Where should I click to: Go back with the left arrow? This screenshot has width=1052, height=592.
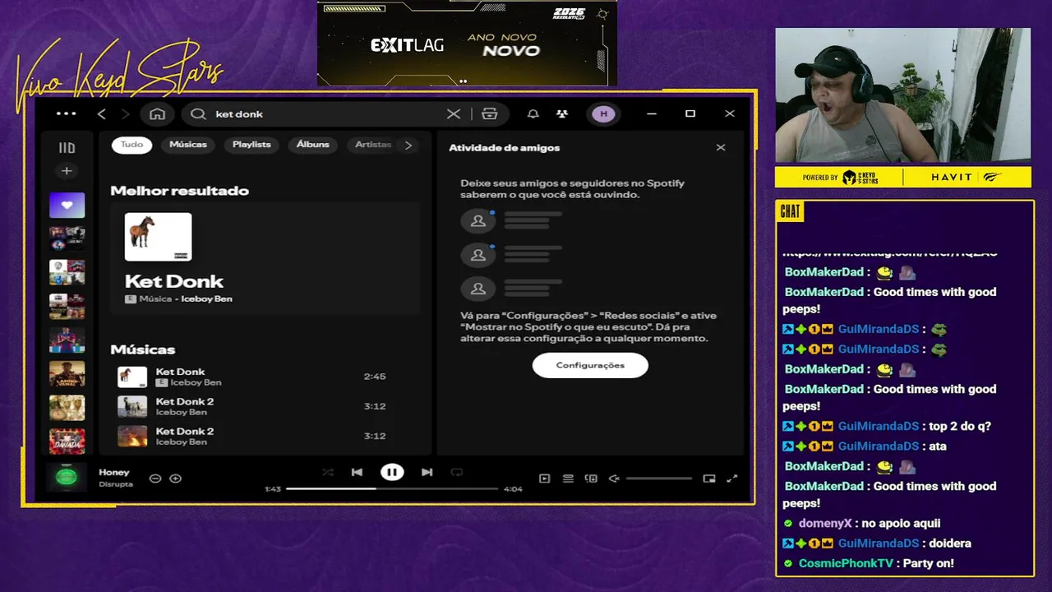(x=102, y=114)
